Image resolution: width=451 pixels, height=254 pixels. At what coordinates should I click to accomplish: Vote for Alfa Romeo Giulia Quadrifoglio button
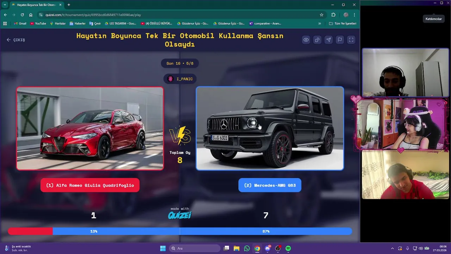click(x=90, y=185)
